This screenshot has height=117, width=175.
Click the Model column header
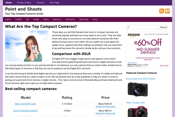(x=26, y=97)
